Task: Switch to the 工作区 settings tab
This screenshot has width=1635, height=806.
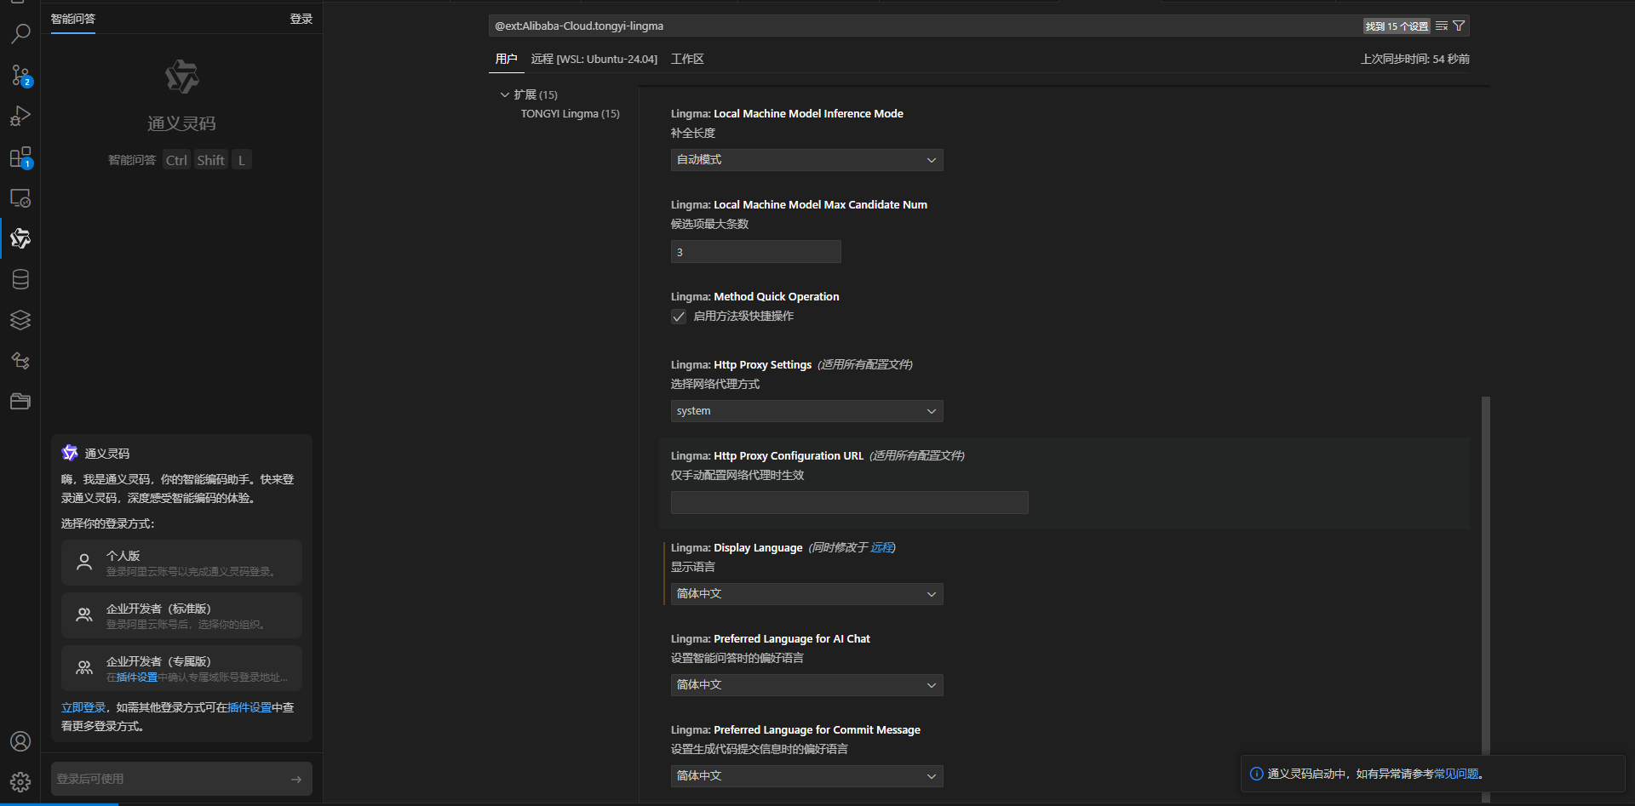Action: tap(687, 59)
